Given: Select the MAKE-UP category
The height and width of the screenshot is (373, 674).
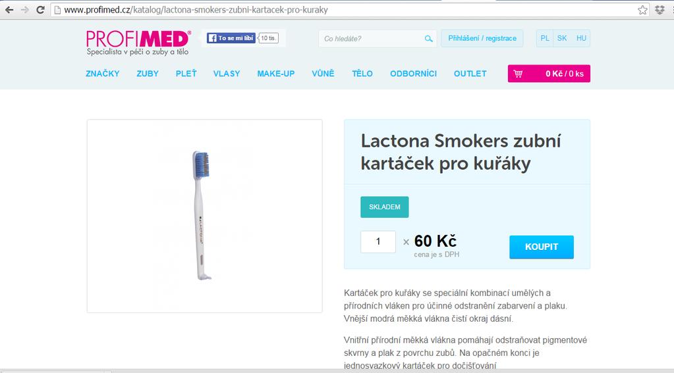Looking at the screenshot, I should (276, 74).
